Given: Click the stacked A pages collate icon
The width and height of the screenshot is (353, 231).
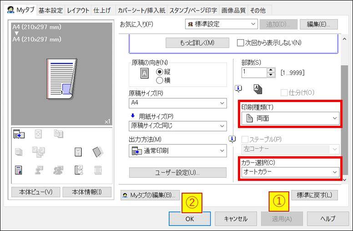Looking at the screenshot, I should pyautogui.click(x=258, y=89).
